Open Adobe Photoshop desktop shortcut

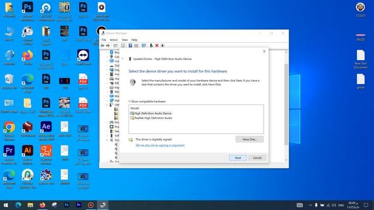click(27, 10)
